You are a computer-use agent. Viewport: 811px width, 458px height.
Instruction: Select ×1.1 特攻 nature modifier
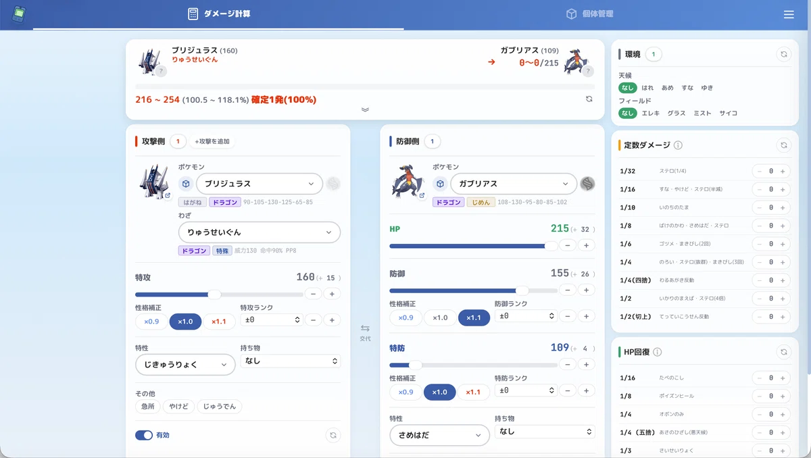tap(219, 322)
